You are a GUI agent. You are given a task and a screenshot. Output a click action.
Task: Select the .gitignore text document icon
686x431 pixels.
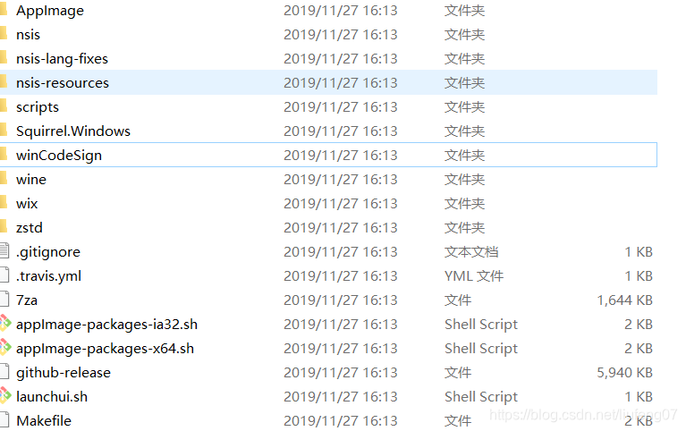click(4, 251)
